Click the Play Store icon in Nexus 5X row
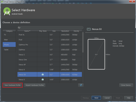This screenshot has height=102, width=136. (x=43, y=74)
